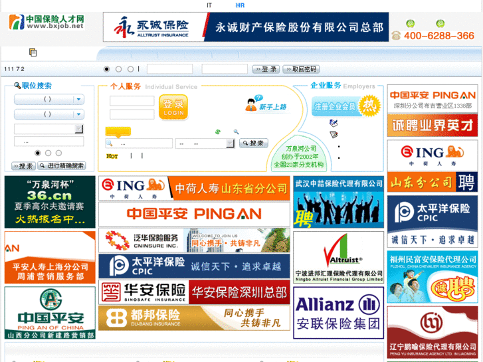Image resolution: width=483 pixels, height=362 pixels.
Task: Click the 新手上路 link
Action: pyautogui.click(x=272, y=107)
